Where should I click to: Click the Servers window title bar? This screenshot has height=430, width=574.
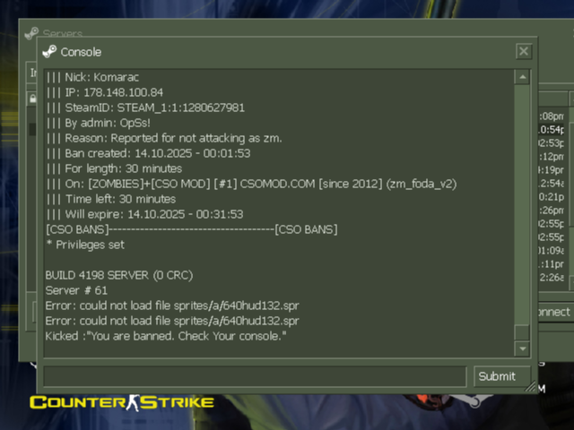[293, 29]
